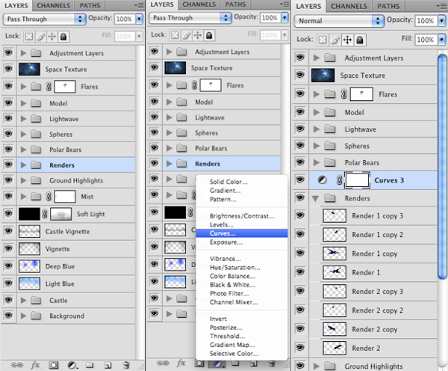This screenshot has width=448, height=371.
Task: Hide Space Texture layer in left panel
Action: click(8, 69)
